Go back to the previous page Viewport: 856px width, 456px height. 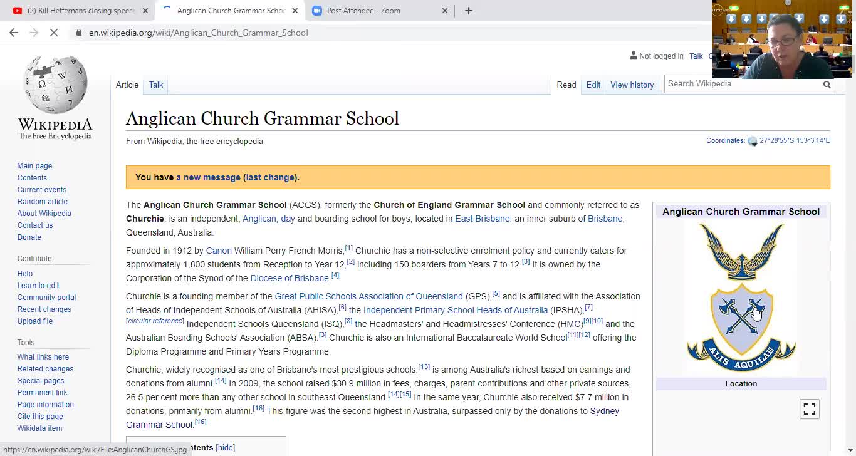point(14,33)
